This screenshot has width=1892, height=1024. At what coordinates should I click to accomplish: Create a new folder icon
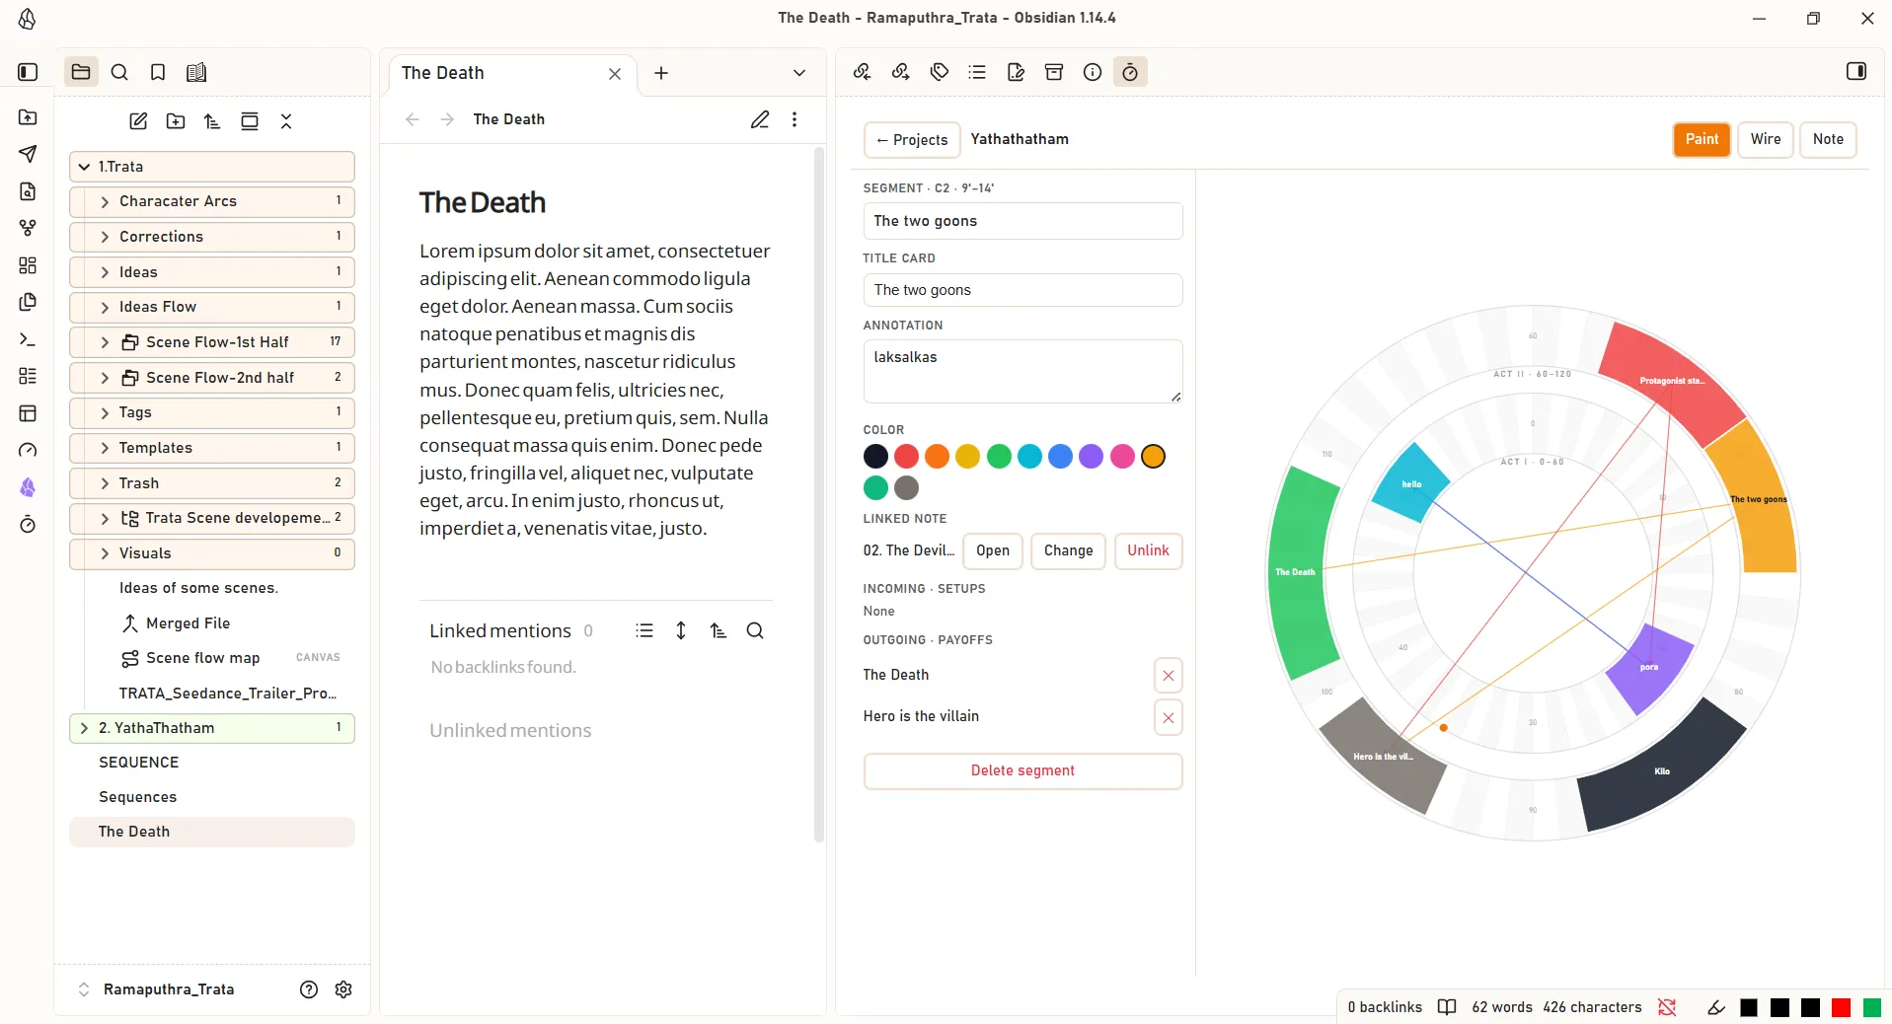176,121
